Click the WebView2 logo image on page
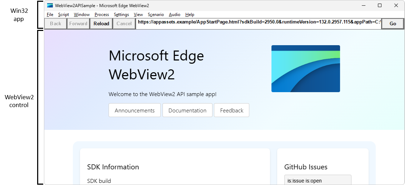Viewport: 405px width, 185px height. tap(306, 69)
